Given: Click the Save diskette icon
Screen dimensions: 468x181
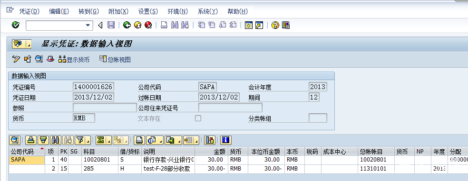Looking at the screenshot, I should coord(111,25).
